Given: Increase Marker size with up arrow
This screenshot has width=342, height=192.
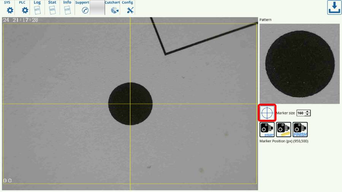Looking at the screenshot, I should click(308, 111).
